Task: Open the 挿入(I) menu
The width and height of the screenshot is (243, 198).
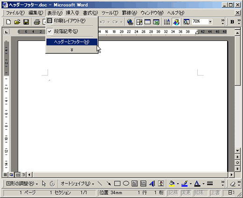Action: click(x=72, y=13)
